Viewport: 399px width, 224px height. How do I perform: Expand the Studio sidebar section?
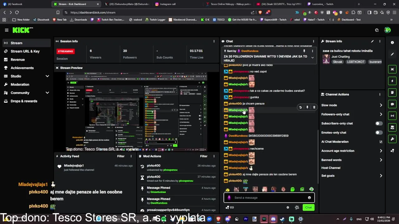(x=47, y=76)
